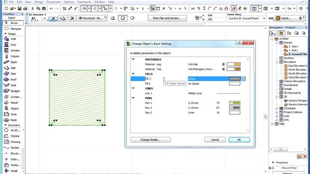
Task: Select the Polyline tool
Action: [13, 136]
